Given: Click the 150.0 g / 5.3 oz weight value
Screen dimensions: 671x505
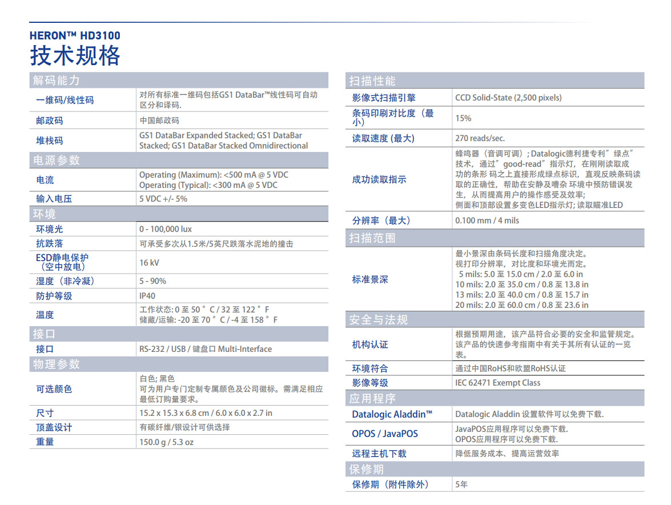Looking at the screenshot, I should click(x=166, y=442).
